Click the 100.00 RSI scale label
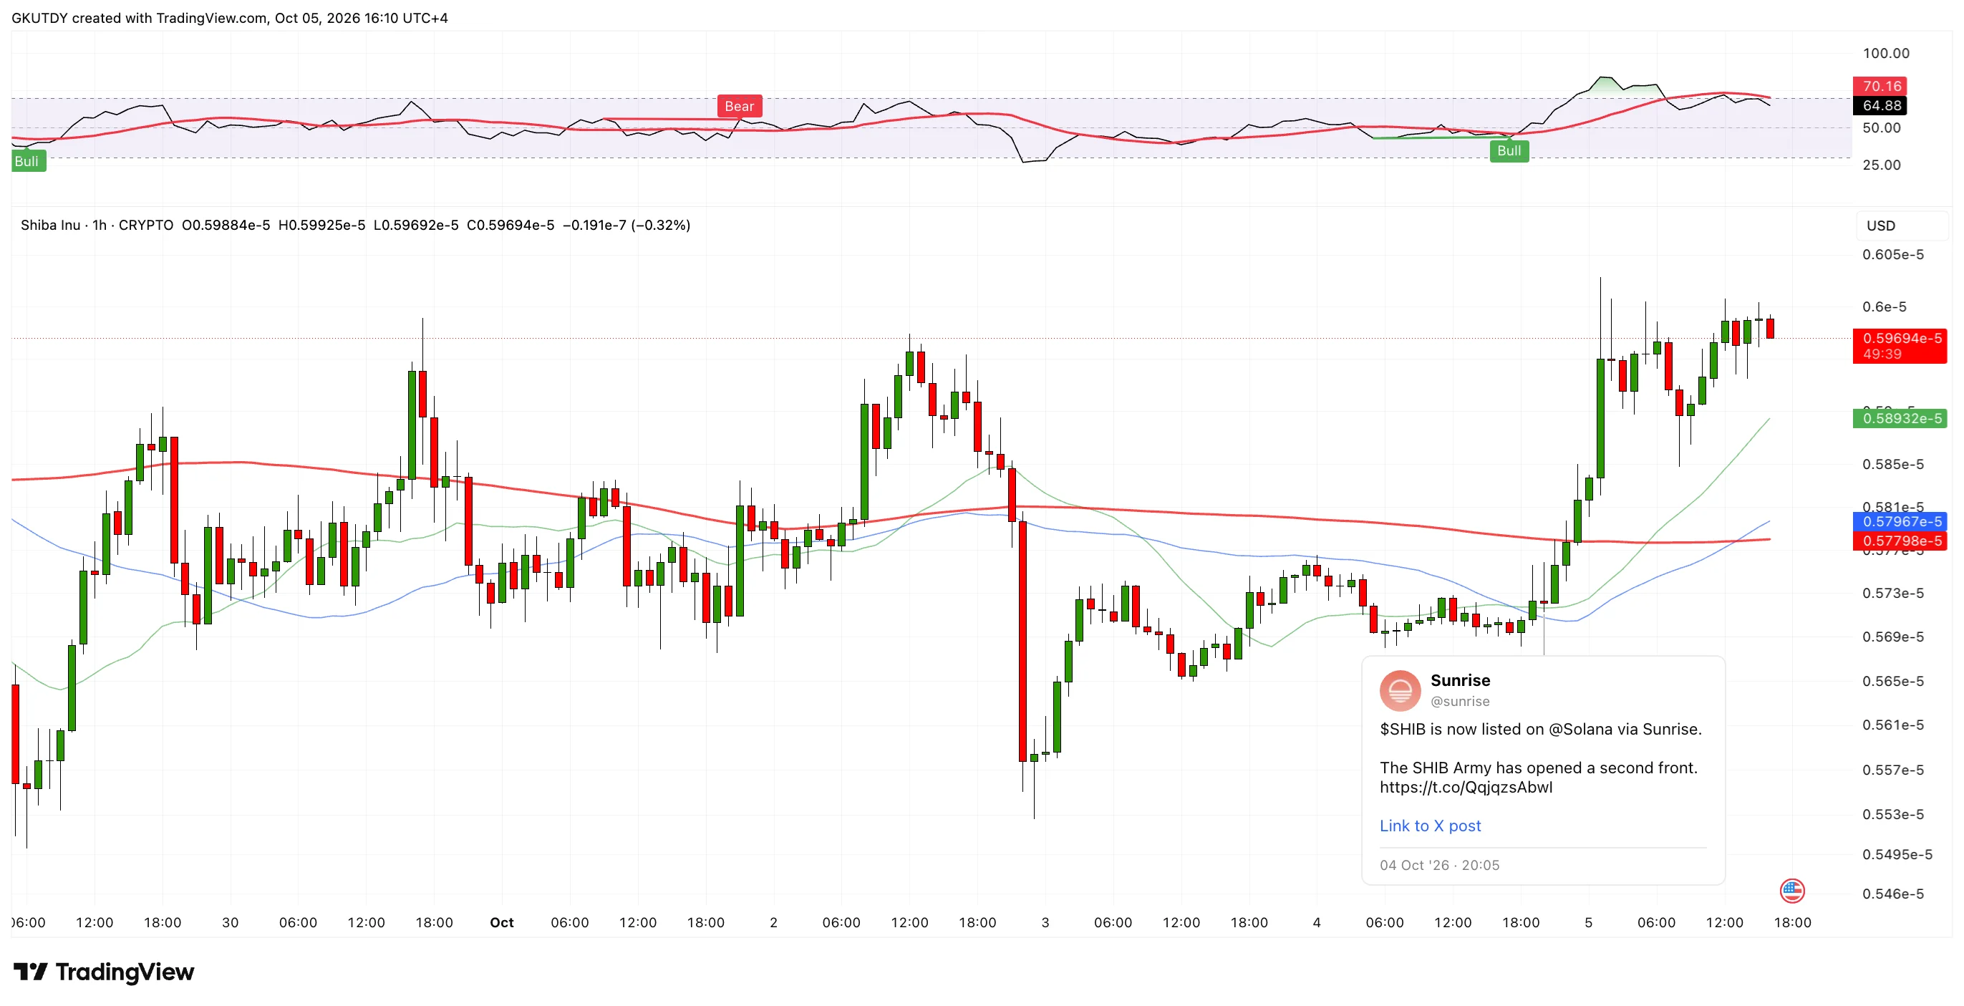 pos(1885,52)
